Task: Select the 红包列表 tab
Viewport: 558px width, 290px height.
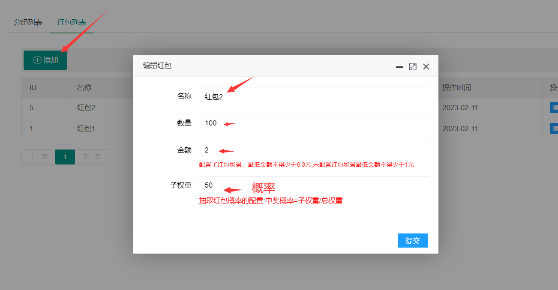Action: click(x=72, y=22)
